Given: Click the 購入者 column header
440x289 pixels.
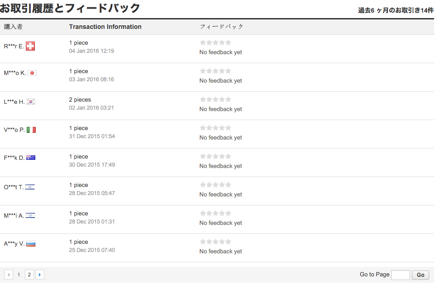Looking at the screenshot, I should click(x=13, y=27).
